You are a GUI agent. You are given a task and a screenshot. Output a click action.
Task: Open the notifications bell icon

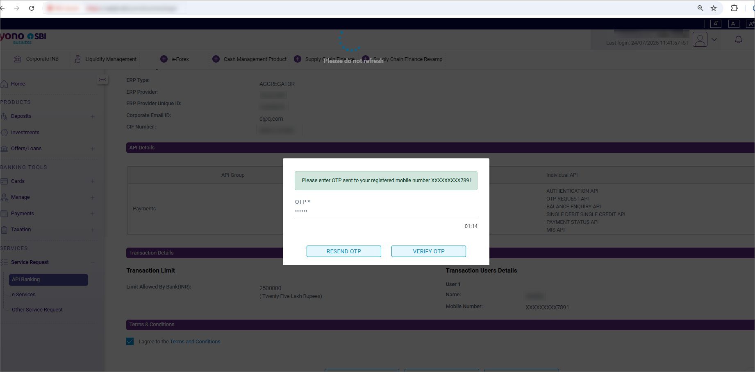(739, 40)
